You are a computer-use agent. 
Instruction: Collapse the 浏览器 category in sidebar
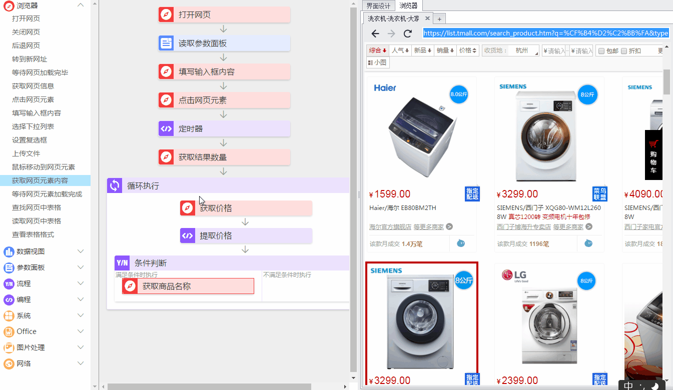tap(81, 5)
